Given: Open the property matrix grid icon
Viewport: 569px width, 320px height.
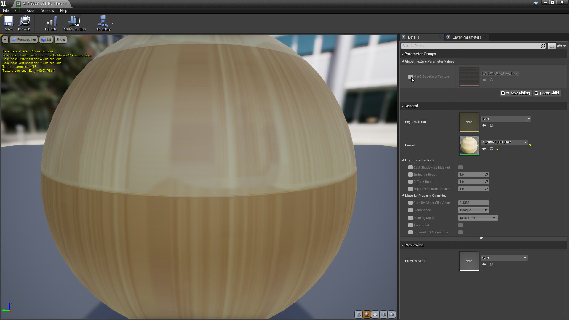Looking at the screenshot, I should click(x=552, y=46).
